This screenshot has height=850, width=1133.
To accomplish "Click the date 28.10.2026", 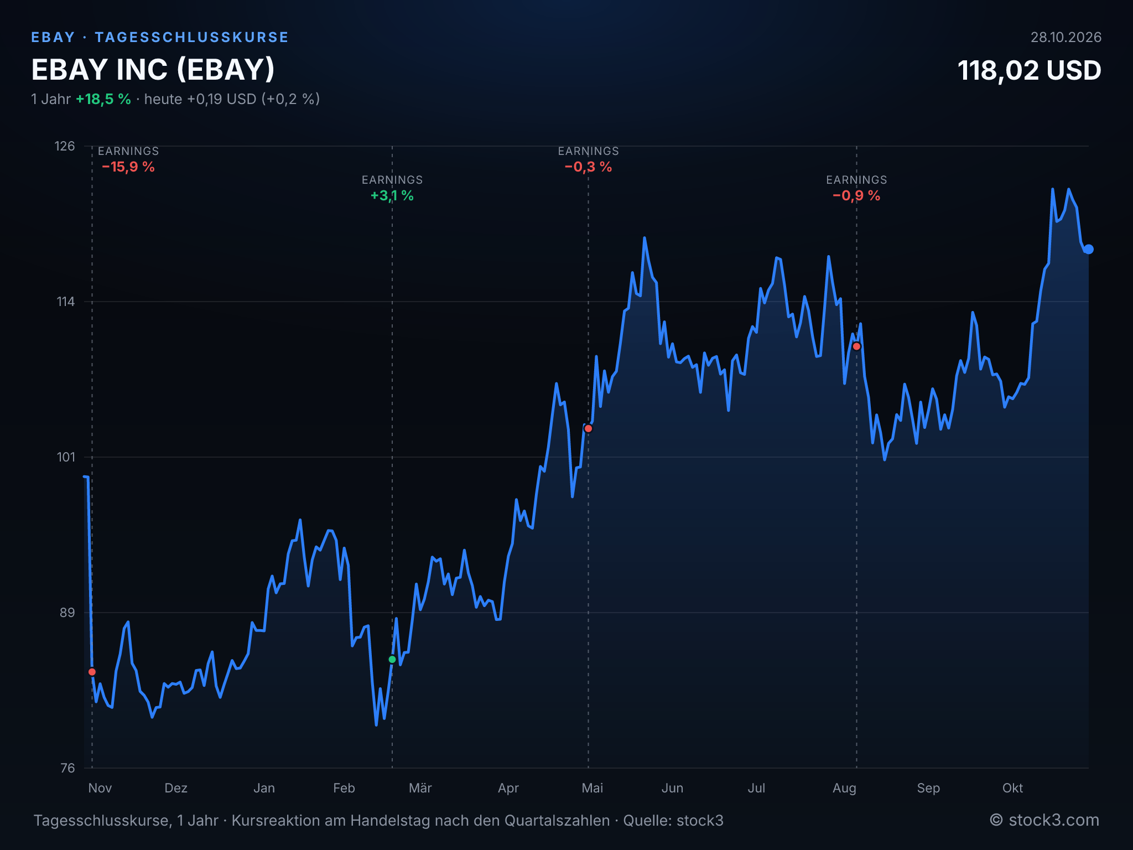I will tap(1066, 37).
